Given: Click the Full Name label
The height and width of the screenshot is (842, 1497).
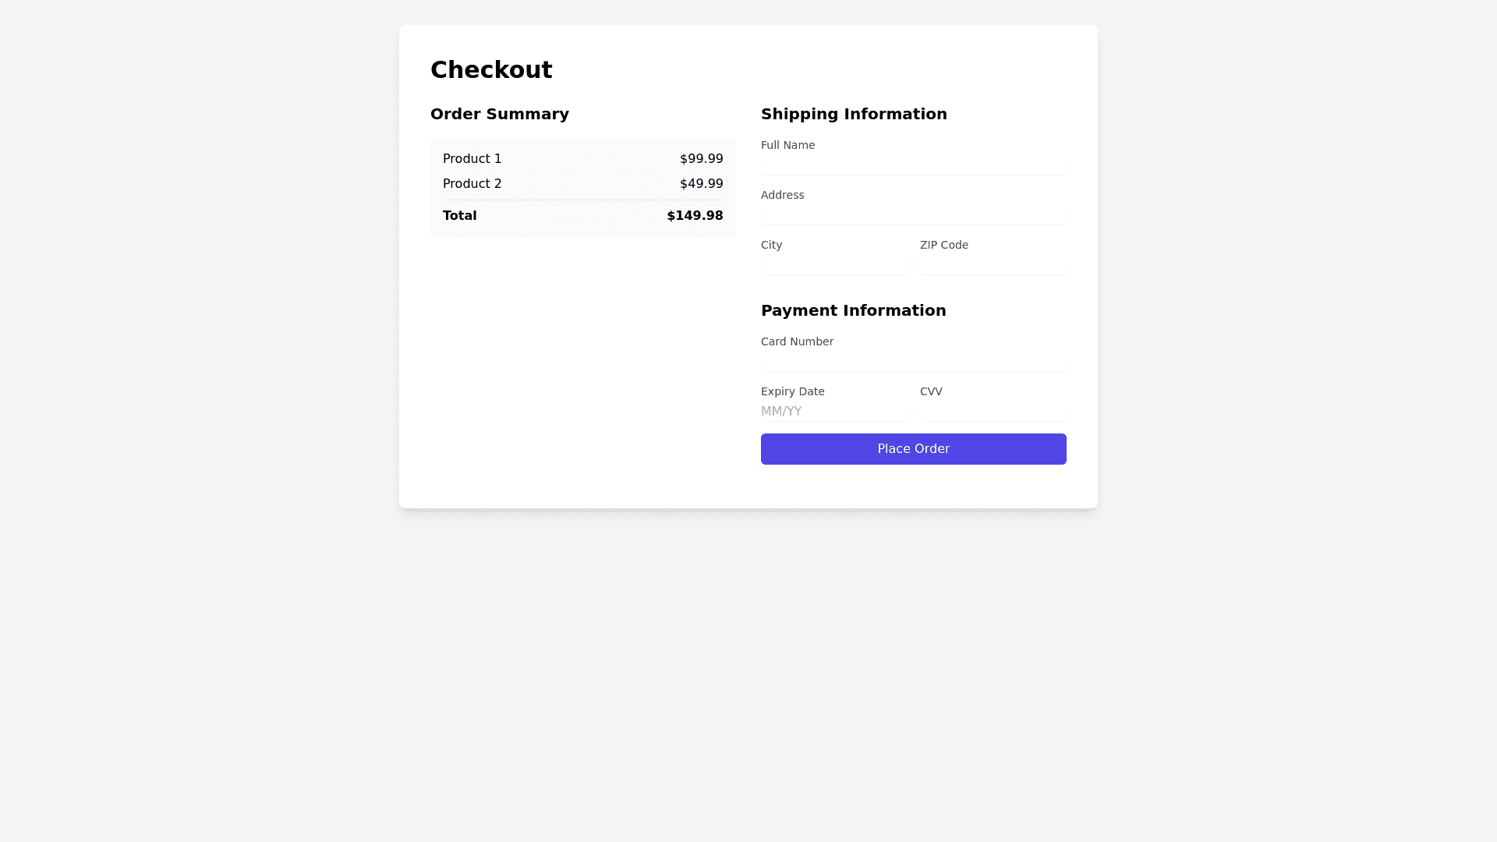Looking at the screenshot, I should (787, 145).
